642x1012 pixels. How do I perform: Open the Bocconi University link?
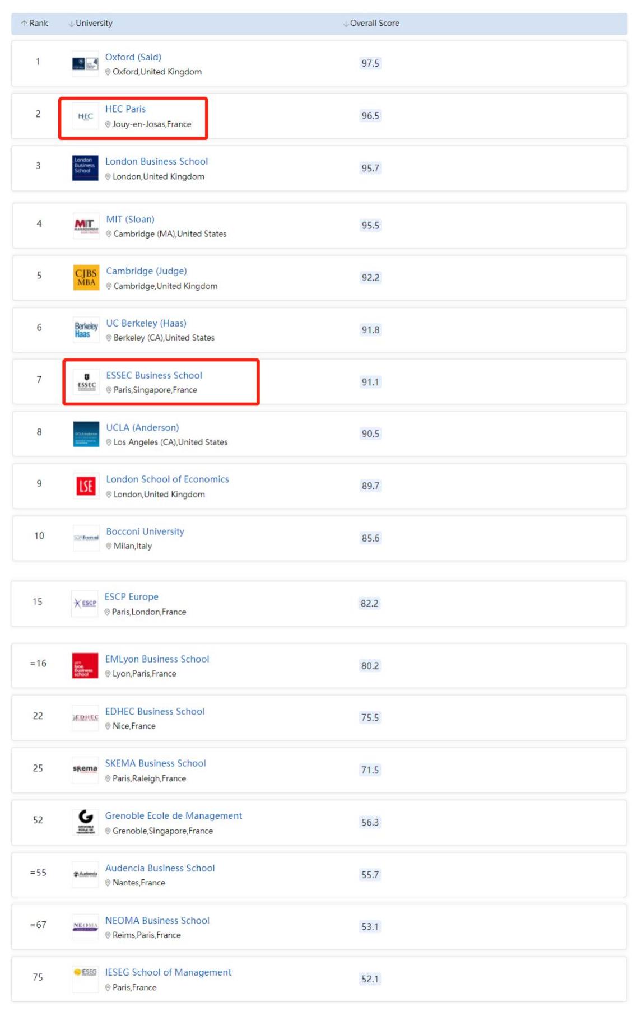(146, 531)
